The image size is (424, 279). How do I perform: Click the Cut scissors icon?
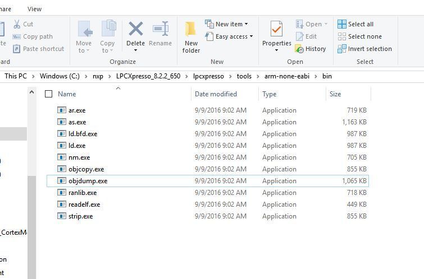17,24
